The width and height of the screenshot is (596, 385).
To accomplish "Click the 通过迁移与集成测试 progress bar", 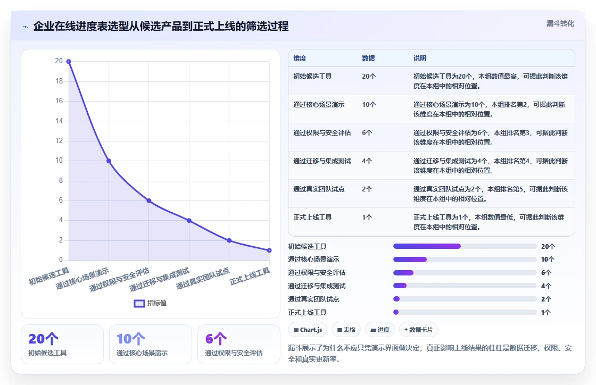I will click(x=465, y=286).
